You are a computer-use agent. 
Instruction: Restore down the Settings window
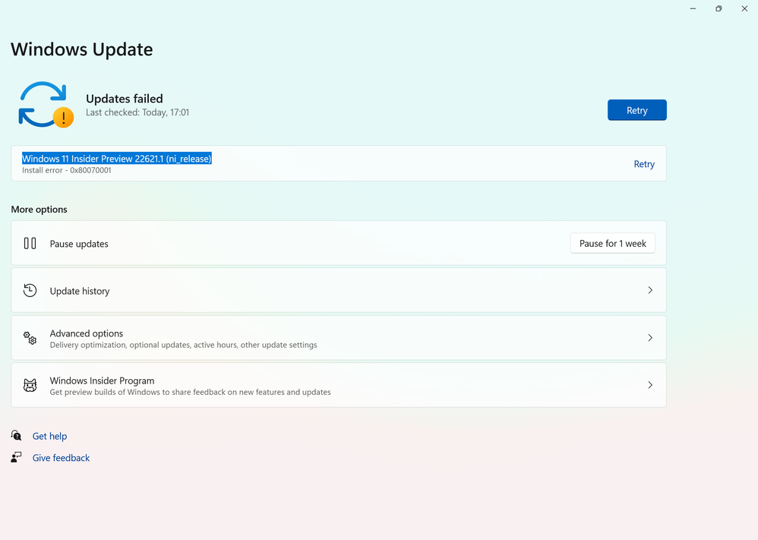tap(719, 8)
